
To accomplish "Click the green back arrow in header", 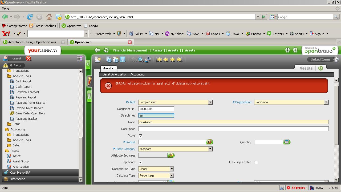I will (97, 50).
